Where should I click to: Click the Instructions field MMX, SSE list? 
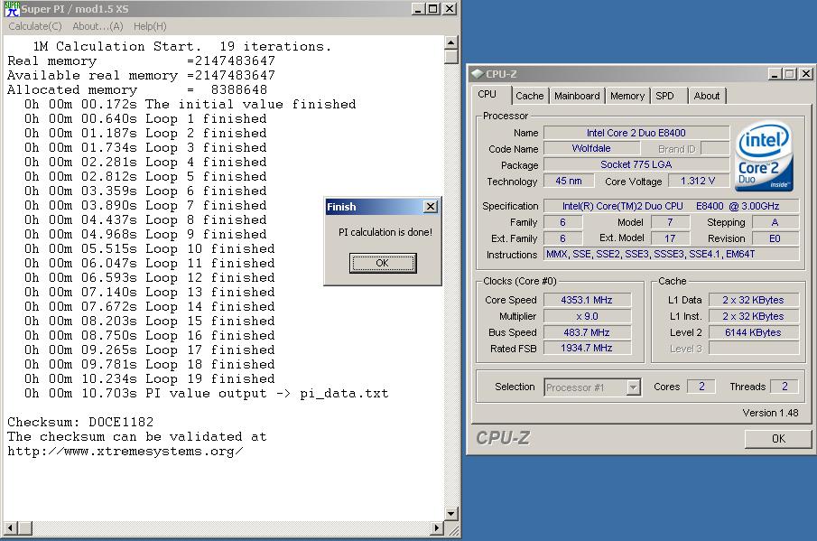click(x=671, y=255)
